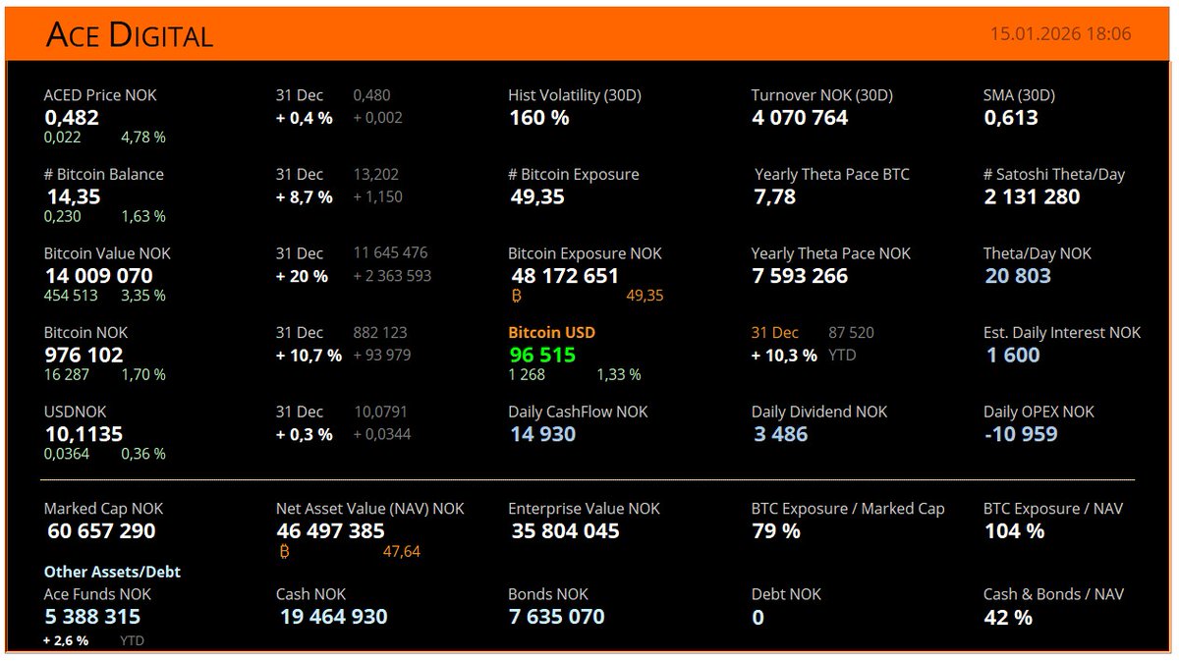The height and width of the screenshot is (662, 1179).
Task: Select the # Bitcoin Balance label
Action: point(104,174)
